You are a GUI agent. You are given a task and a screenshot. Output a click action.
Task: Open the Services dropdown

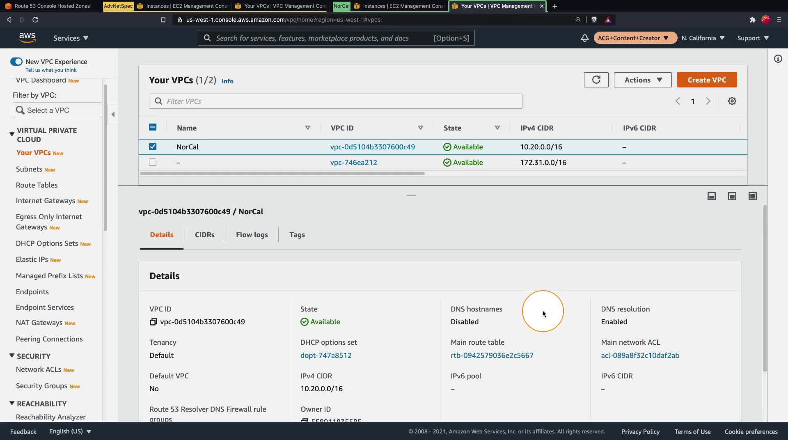71,38
